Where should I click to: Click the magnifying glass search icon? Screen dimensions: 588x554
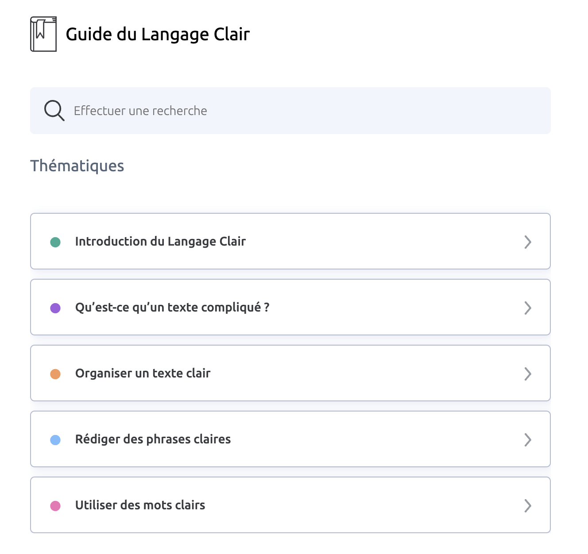pyautogui.click(x=54, y=111)
